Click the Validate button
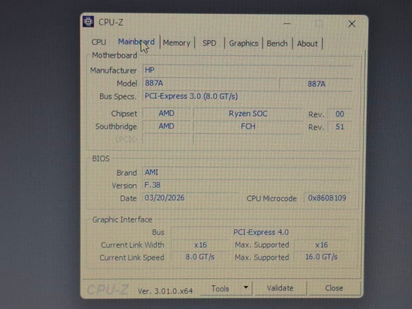412x309 pixels. 280,288
